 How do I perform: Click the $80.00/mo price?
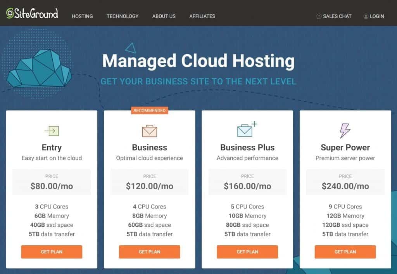click(x=52, y=186)
